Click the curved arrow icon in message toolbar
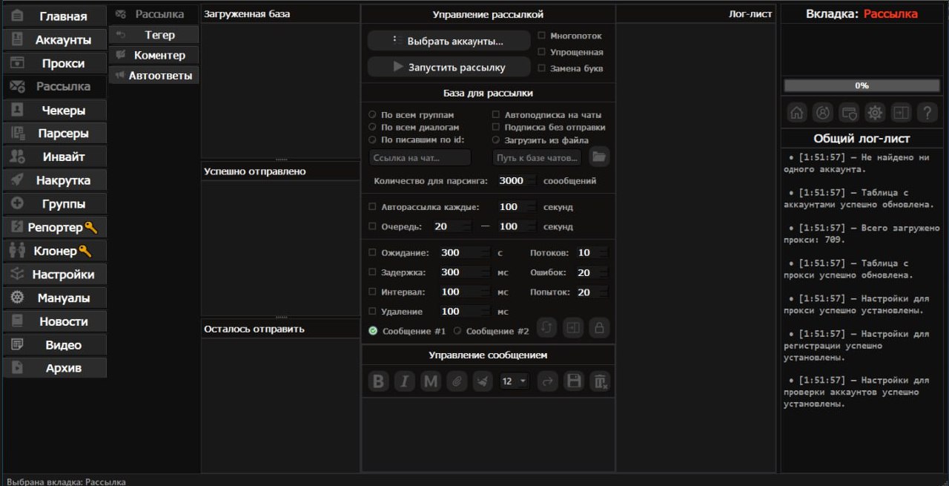The height and width of the screenshot is (486, 949). (x=548, y=381)
